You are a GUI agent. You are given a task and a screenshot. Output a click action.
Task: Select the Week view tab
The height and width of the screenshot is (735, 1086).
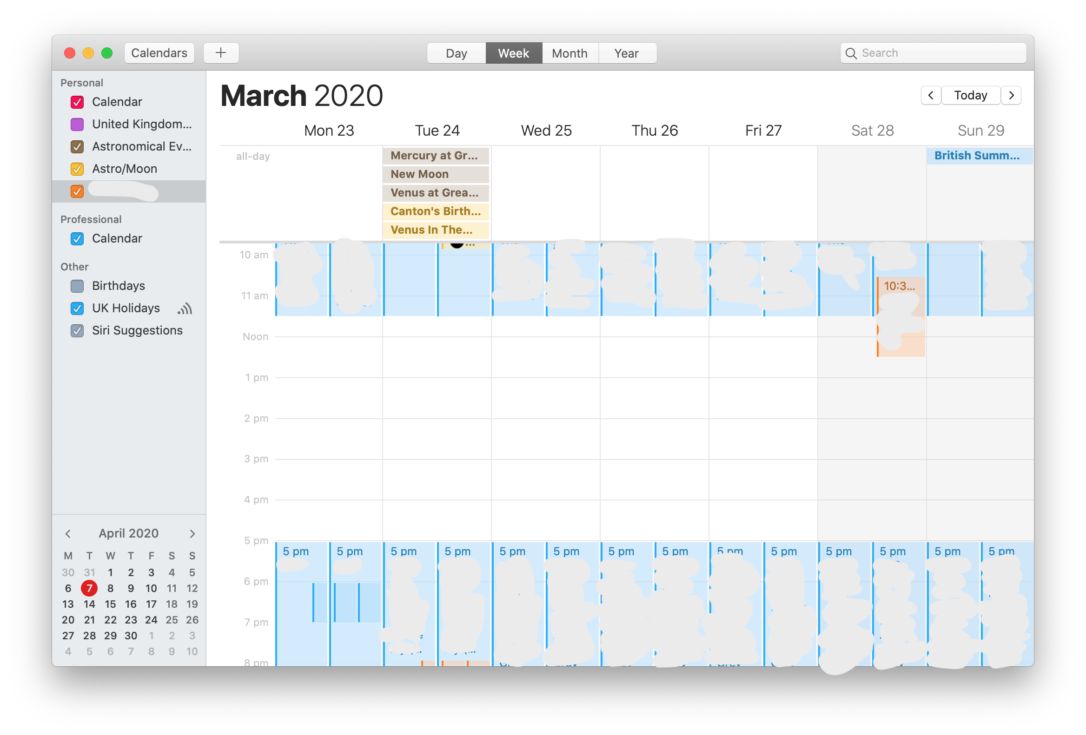514,53
